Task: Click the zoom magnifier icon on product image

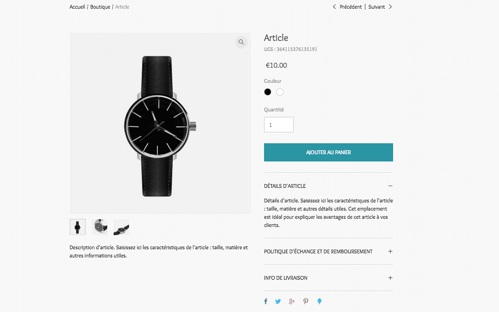Action: click(x=241, y=42)
